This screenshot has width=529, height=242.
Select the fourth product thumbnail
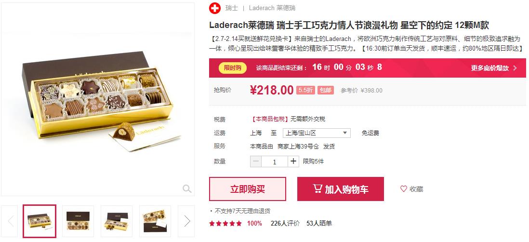(155, 221)
